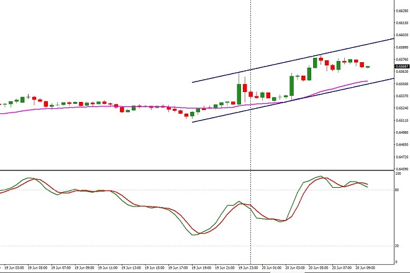
Task: Click the 19 Jun 17:00 time label
Action: point(178,268)
